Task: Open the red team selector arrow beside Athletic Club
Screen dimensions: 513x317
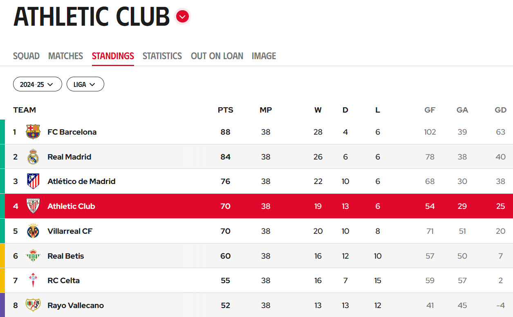Action: tap(183, 17)
